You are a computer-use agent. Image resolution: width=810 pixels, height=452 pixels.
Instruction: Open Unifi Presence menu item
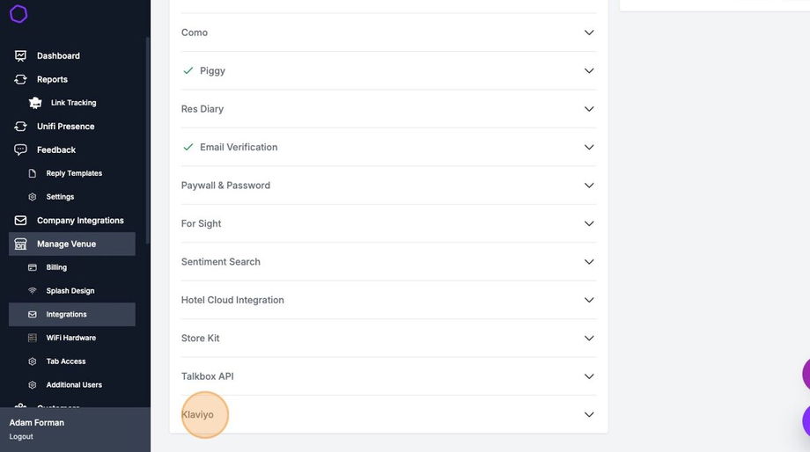pos(65,127)
